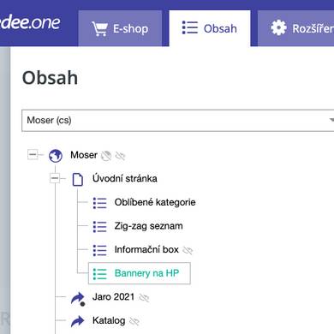Click the green list icon of Bannery na HP
This screenshot has height=334, width=334.
pyautogui.click(x=99, y=274)
